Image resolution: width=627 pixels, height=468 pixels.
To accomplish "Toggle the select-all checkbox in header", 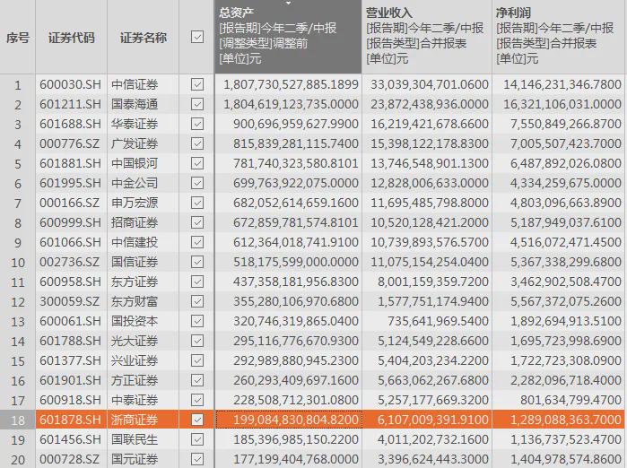I will tap(197, 38).
